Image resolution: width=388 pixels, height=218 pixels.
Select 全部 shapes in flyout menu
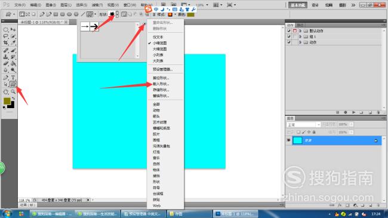(x=156, y=105)
